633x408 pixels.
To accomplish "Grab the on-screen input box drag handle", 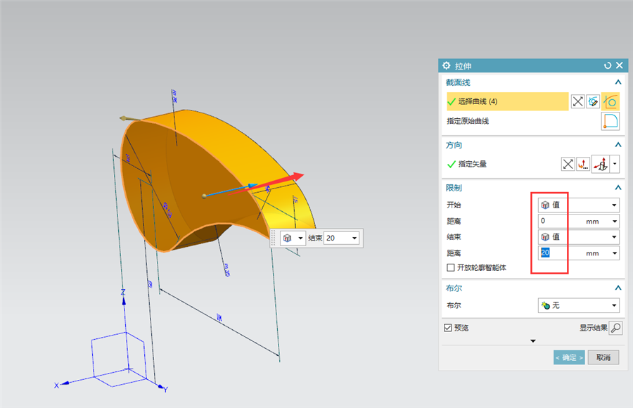I will (x=274, y=238).
